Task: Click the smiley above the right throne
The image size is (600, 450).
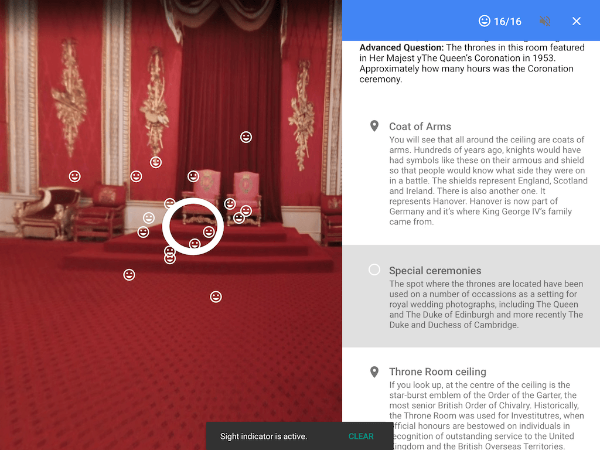Action: 246,137
